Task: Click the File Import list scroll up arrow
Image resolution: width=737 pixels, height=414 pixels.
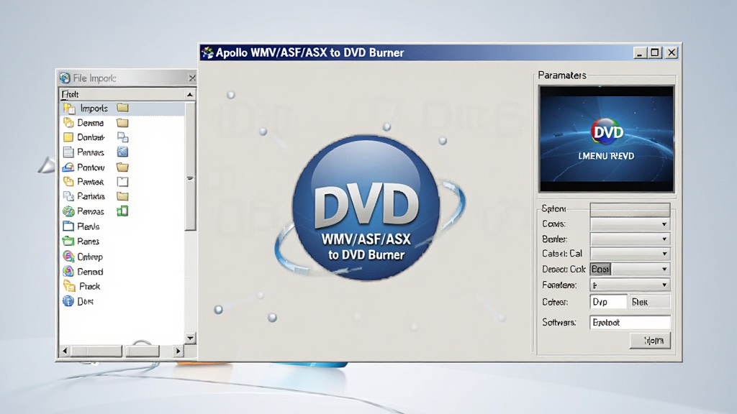Action: pyautogui.click(x=190, y=94)
